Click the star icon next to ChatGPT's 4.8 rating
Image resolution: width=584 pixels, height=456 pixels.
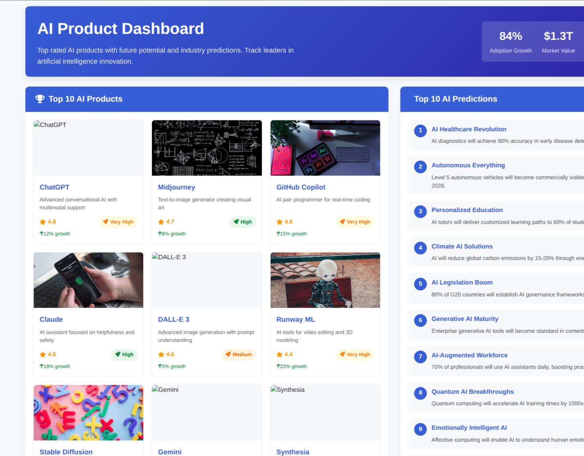point(43,222)
